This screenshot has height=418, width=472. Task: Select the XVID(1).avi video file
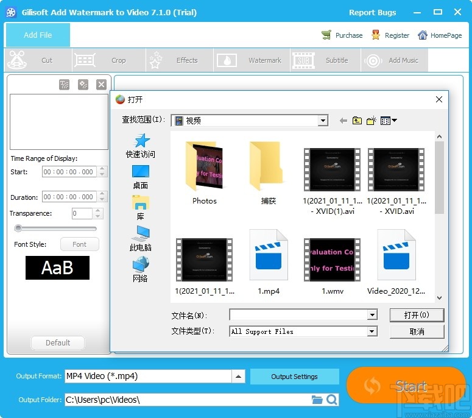[x=332, y=181]
